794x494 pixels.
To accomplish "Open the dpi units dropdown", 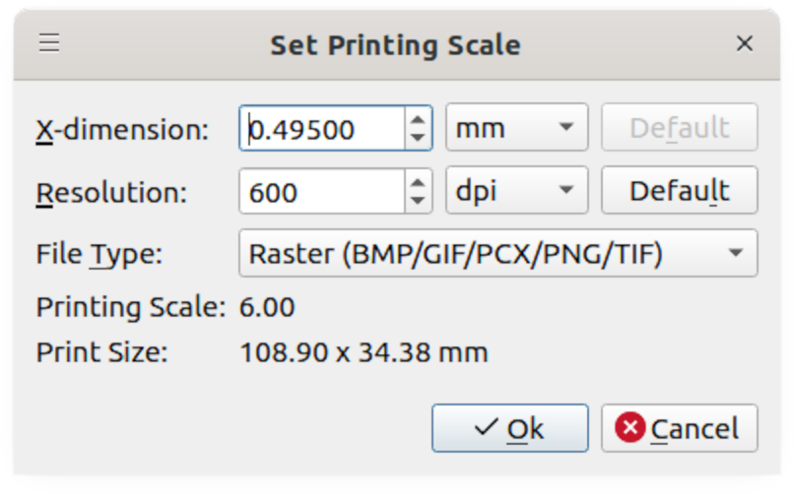I will (516, 191).
